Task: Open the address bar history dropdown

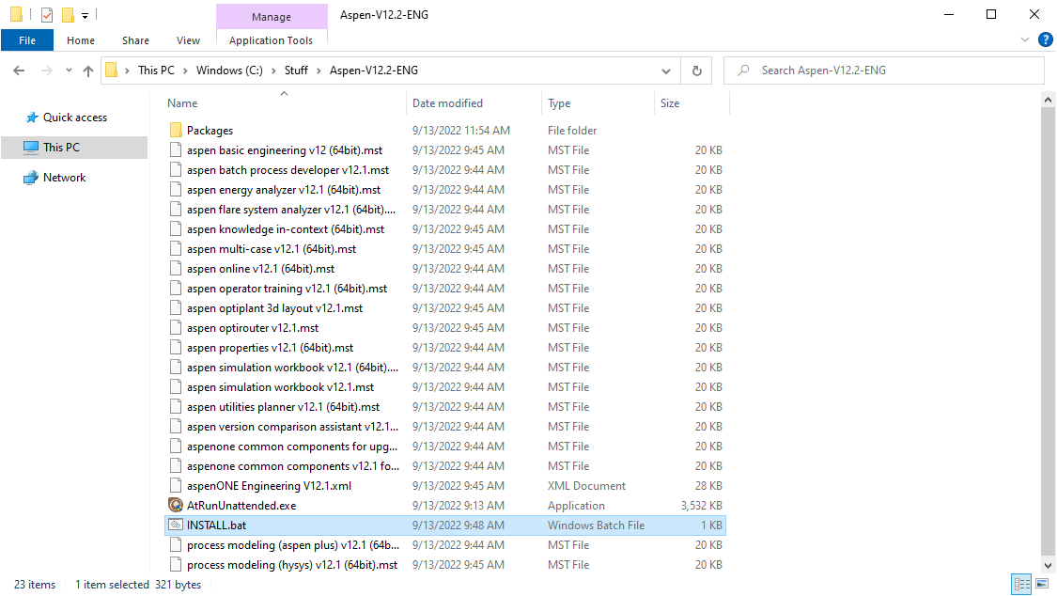Action: click(x=666, y=71)
